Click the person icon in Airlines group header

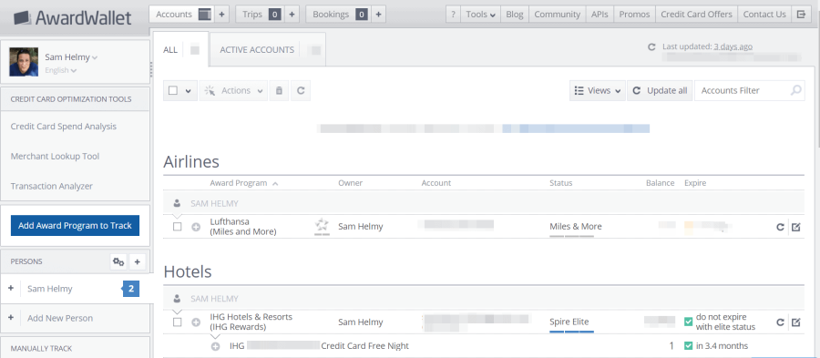(177, 203)
